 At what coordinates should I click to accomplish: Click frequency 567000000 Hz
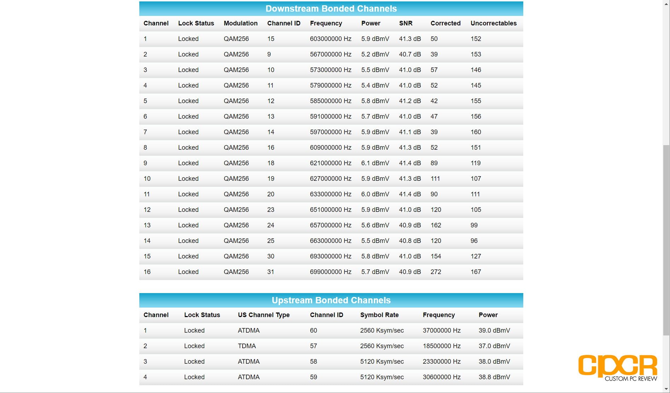331,54
